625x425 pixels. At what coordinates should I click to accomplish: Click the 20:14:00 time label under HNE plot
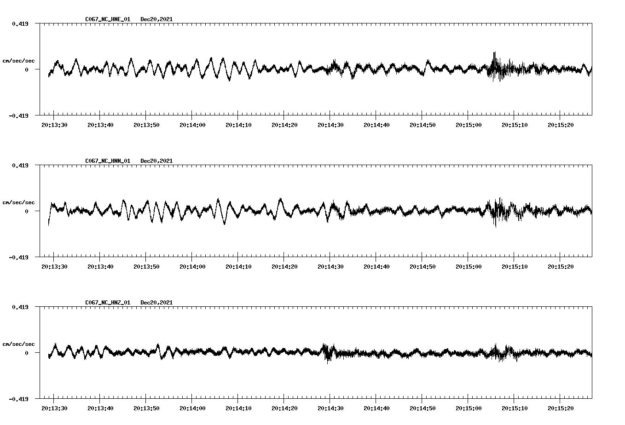[x=192, y=125]
